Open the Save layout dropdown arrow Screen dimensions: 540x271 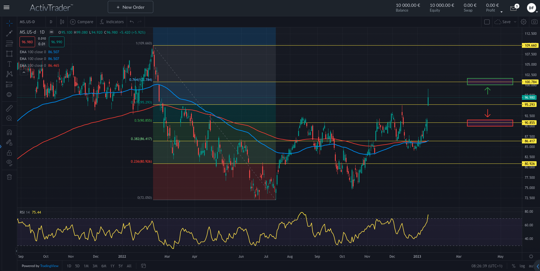click(x=515, y=22)
